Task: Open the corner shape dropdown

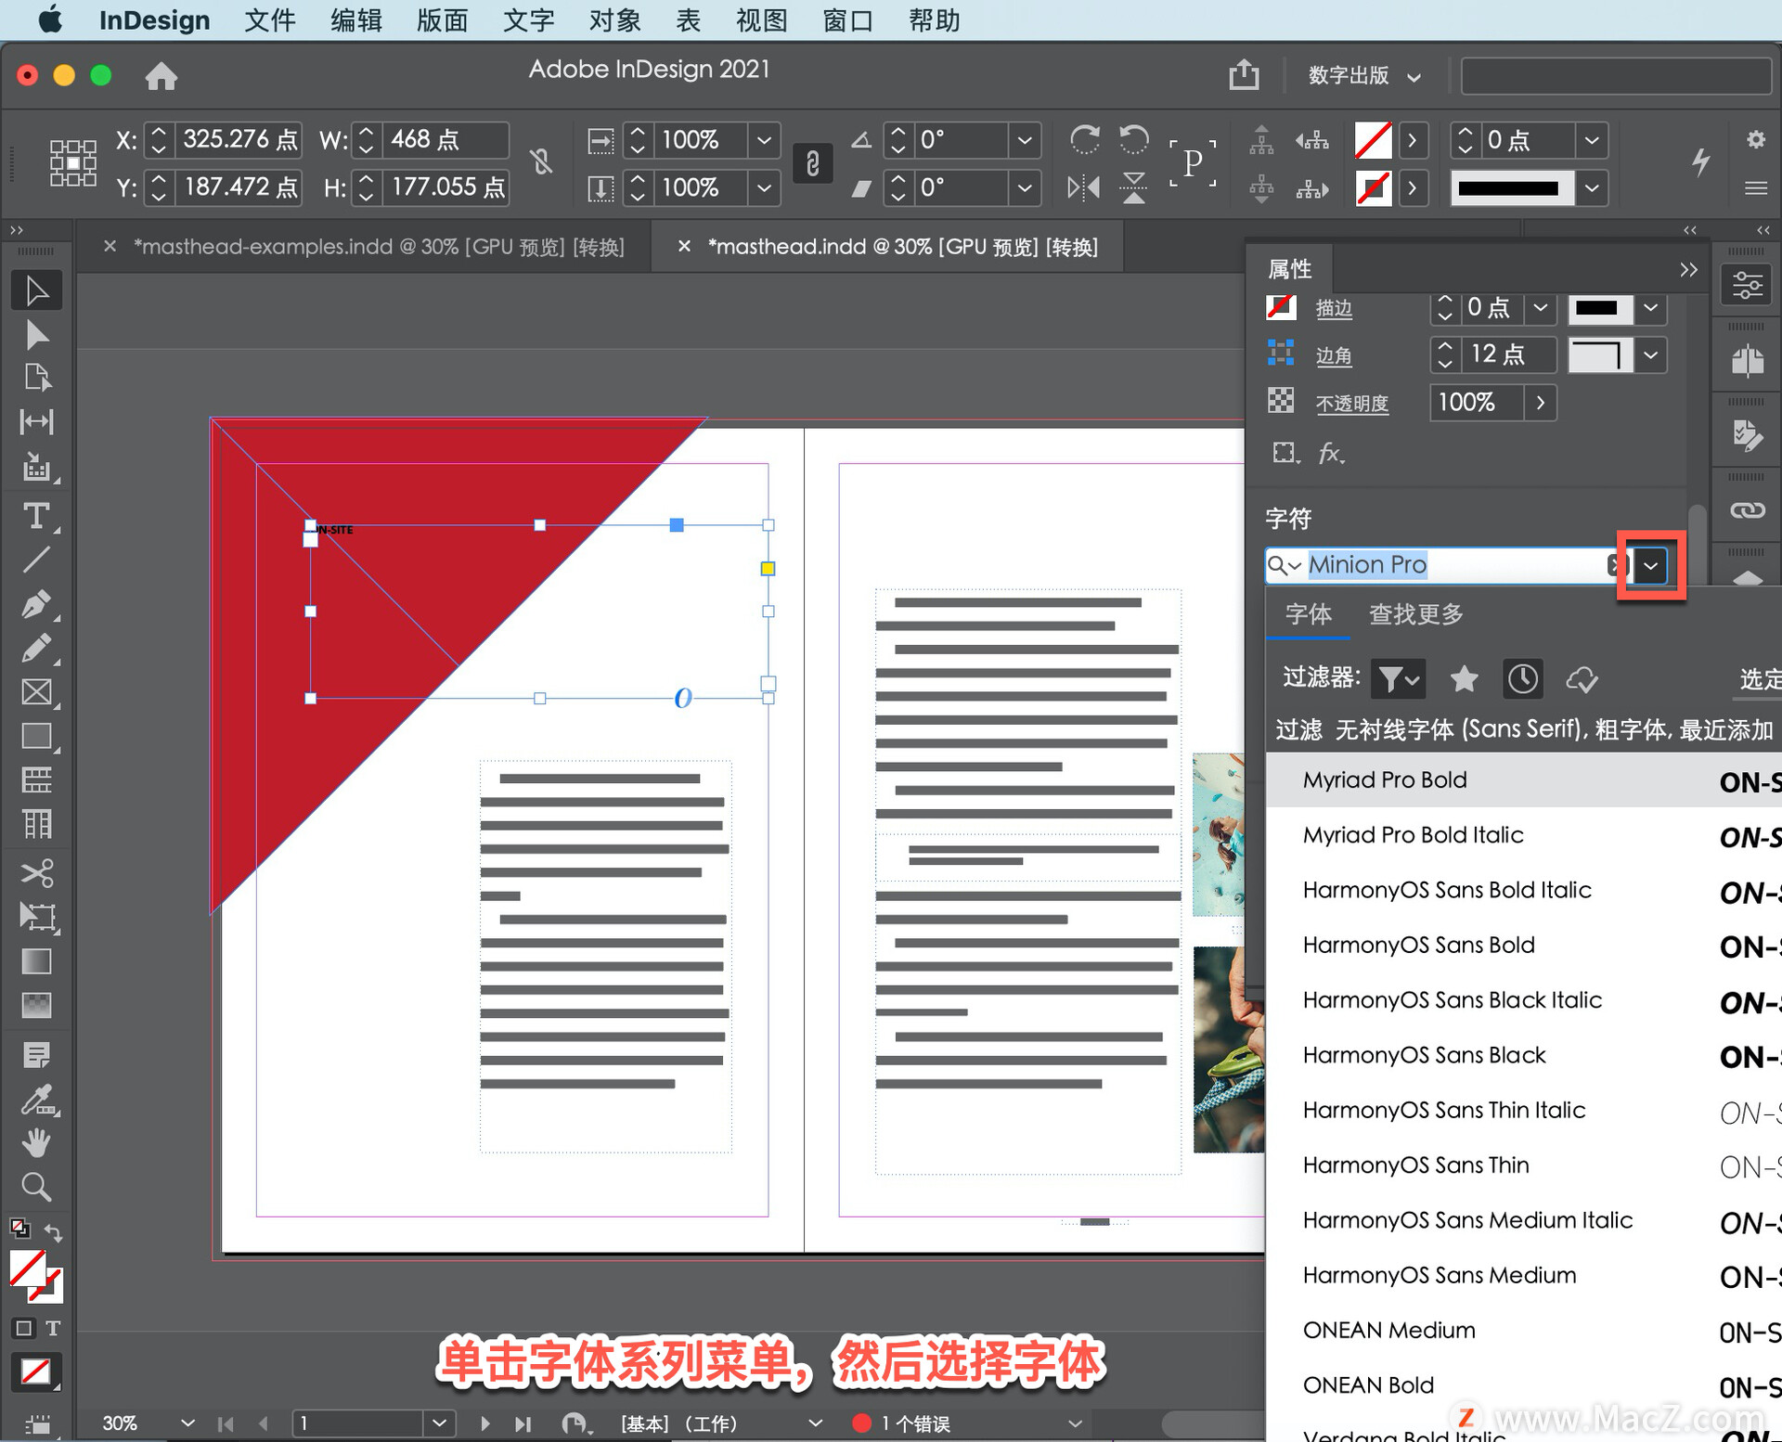Action: point(1650,354)
